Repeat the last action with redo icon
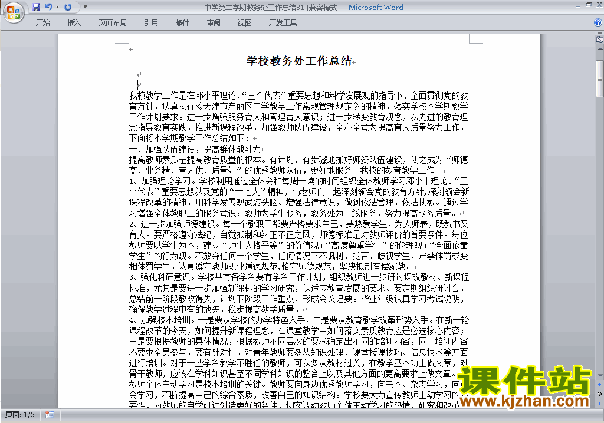This screenshot has height=423, width=604. pos(68,7)
